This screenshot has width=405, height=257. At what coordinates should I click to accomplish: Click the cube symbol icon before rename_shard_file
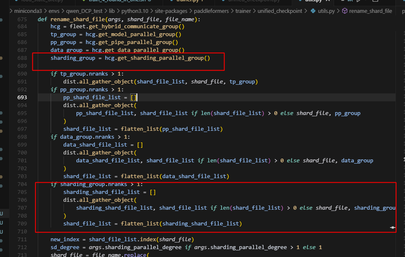tap(344, 11)
